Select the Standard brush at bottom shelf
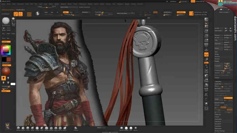 [x=18, y=129]
